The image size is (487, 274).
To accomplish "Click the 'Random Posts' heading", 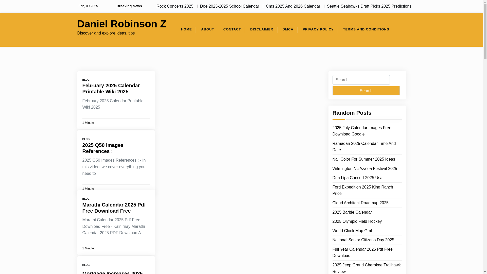I will click(x=352, y=113).
